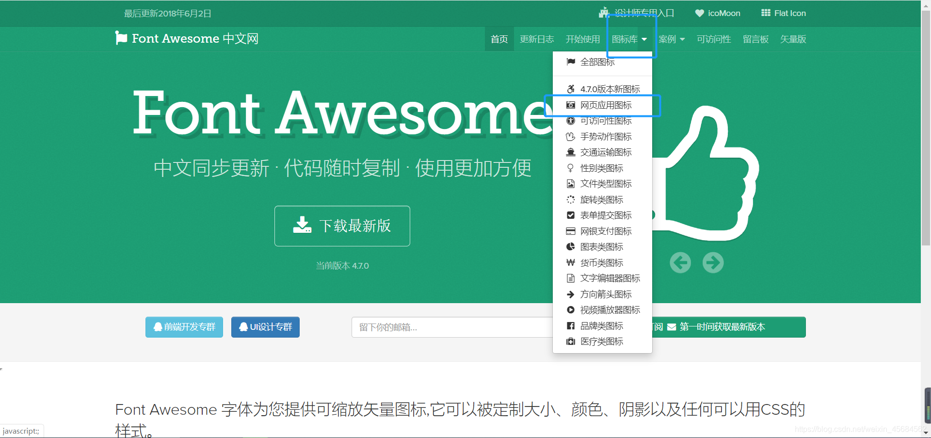The width and height of the screenshot is (931, 438).
Task: Select 货币类图标 menu entry
Action: 602,262
